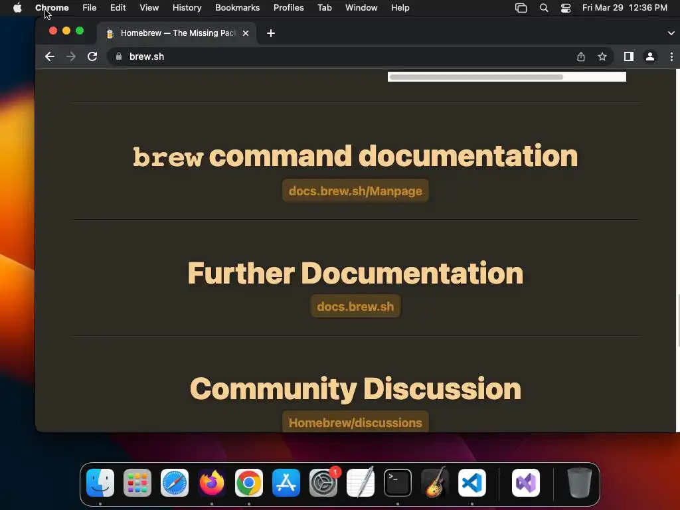Open System Settings from the Dock
Image resolution: width=680 pixels, height=510 pixels.
tap(323, 483)
